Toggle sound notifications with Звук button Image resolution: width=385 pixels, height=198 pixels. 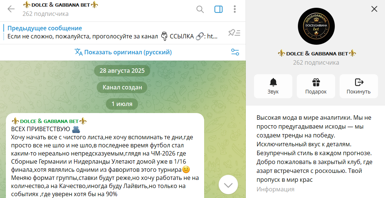pyautogui.click(x=273, y=86)
